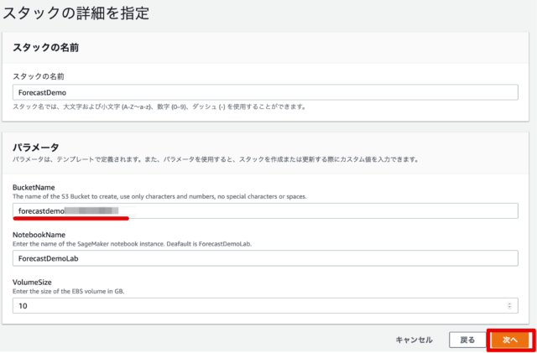Click the VolumeSize field showing 10
Image resolution: width=537 pixels, height=353 pixels.
coord(265,305)
